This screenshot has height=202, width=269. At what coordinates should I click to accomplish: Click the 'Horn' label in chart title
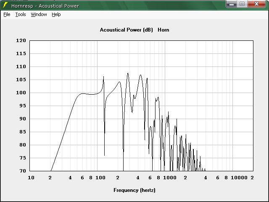tap(164, 30)
